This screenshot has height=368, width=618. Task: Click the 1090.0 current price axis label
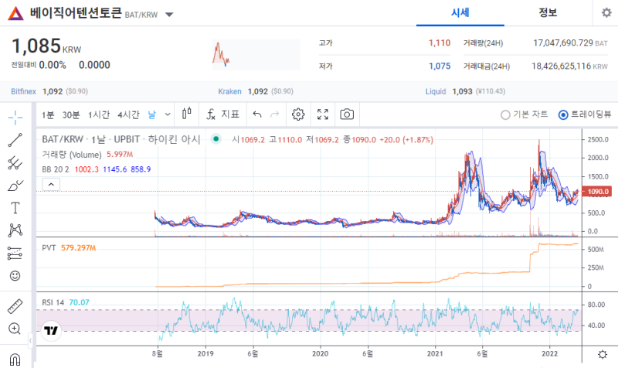pos(597,192)
